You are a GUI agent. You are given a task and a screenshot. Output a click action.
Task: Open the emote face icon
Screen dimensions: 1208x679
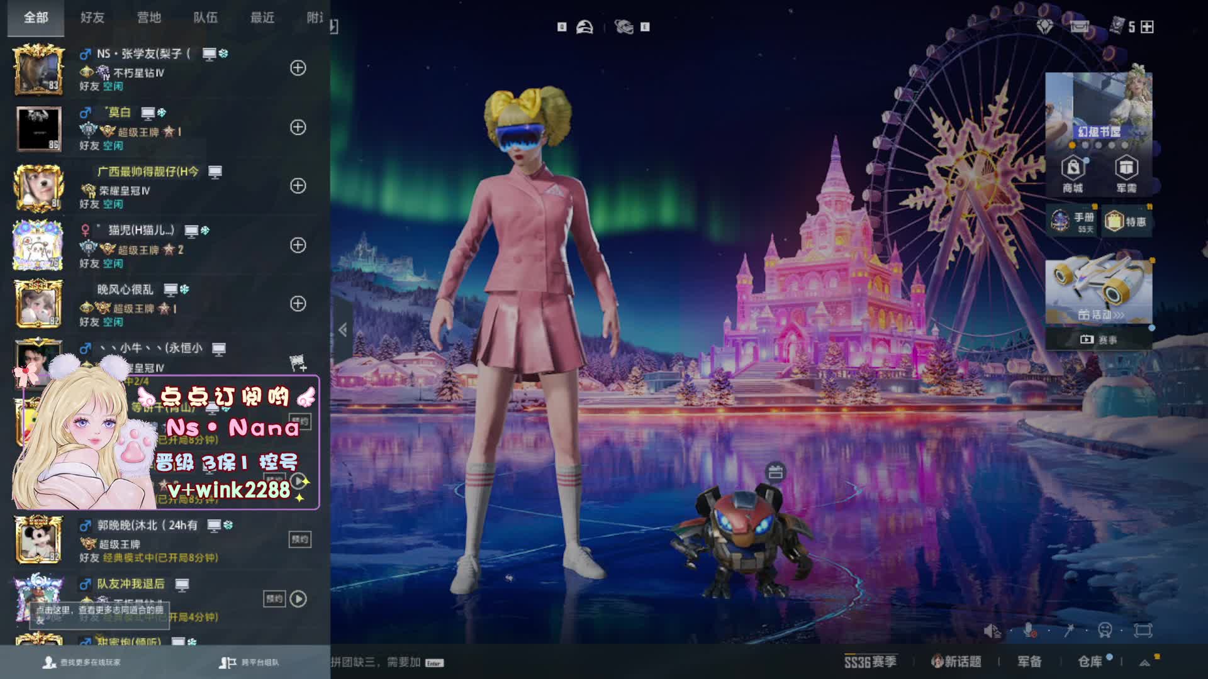[1105, 630]
